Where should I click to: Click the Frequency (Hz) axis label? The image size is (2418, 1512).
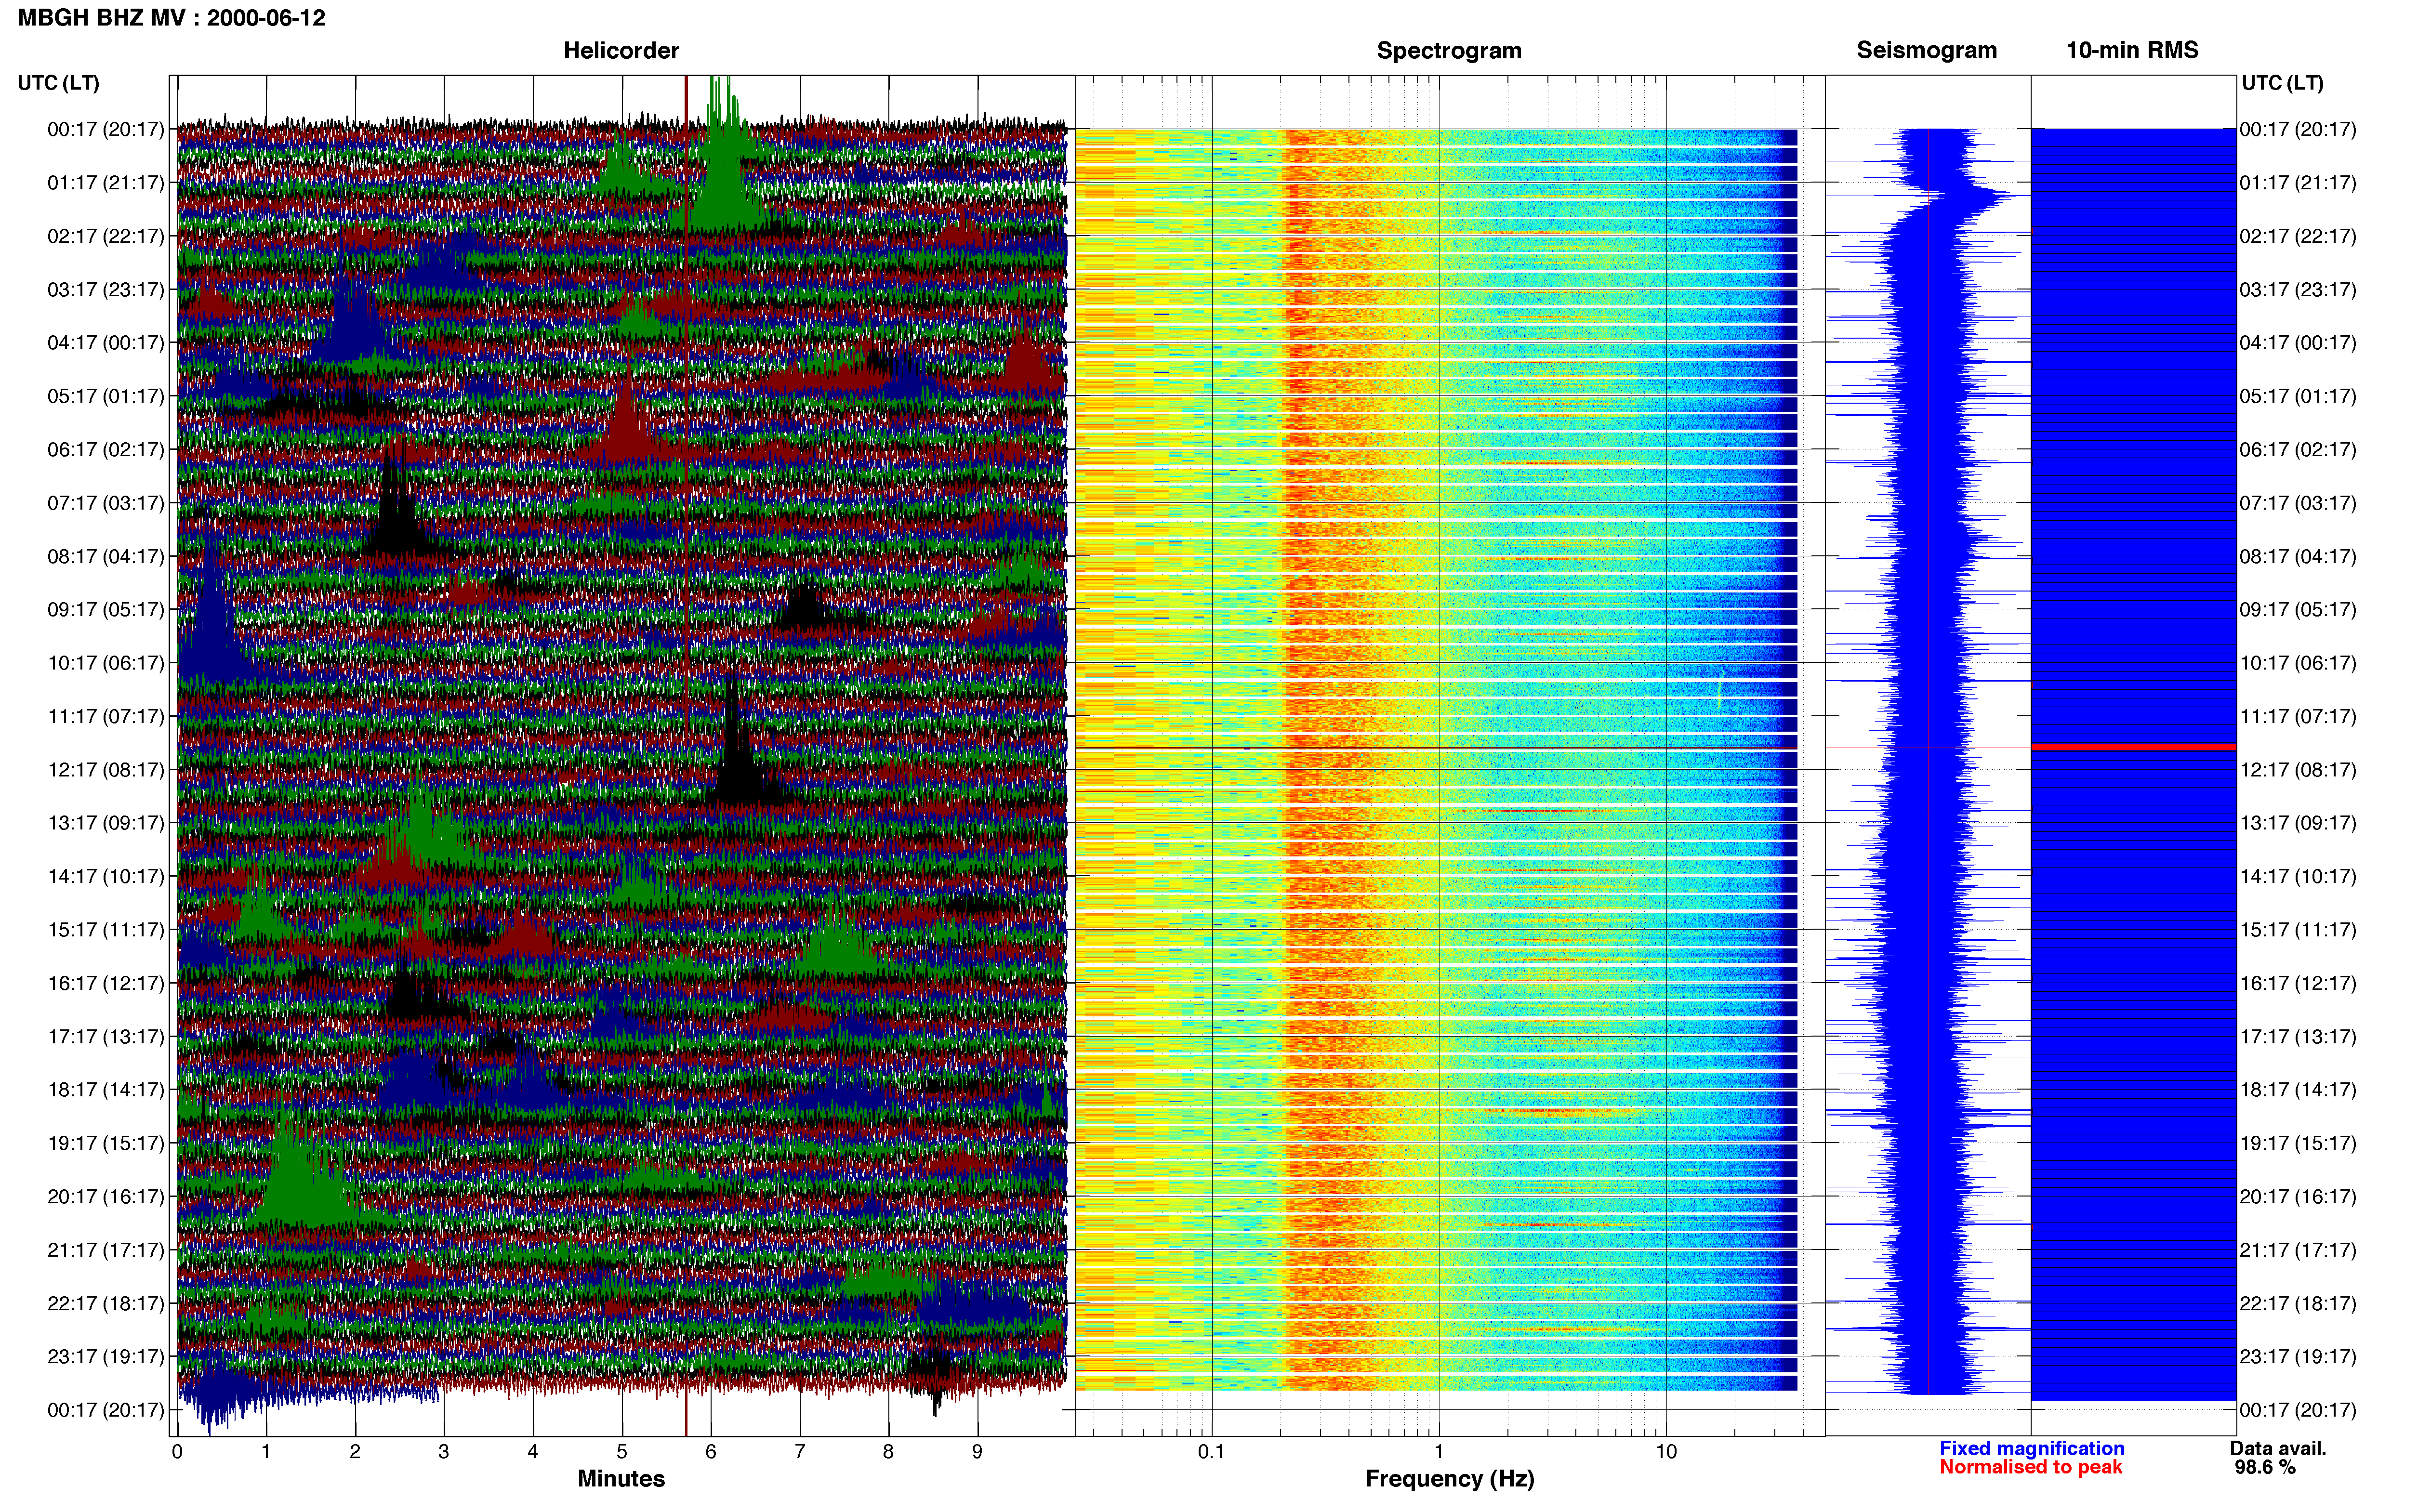click(x=1449, y=1479)
